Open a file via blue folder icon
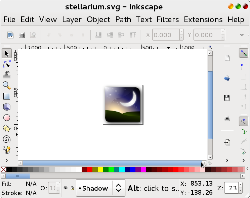250x198 pixels. coord(227,78)
